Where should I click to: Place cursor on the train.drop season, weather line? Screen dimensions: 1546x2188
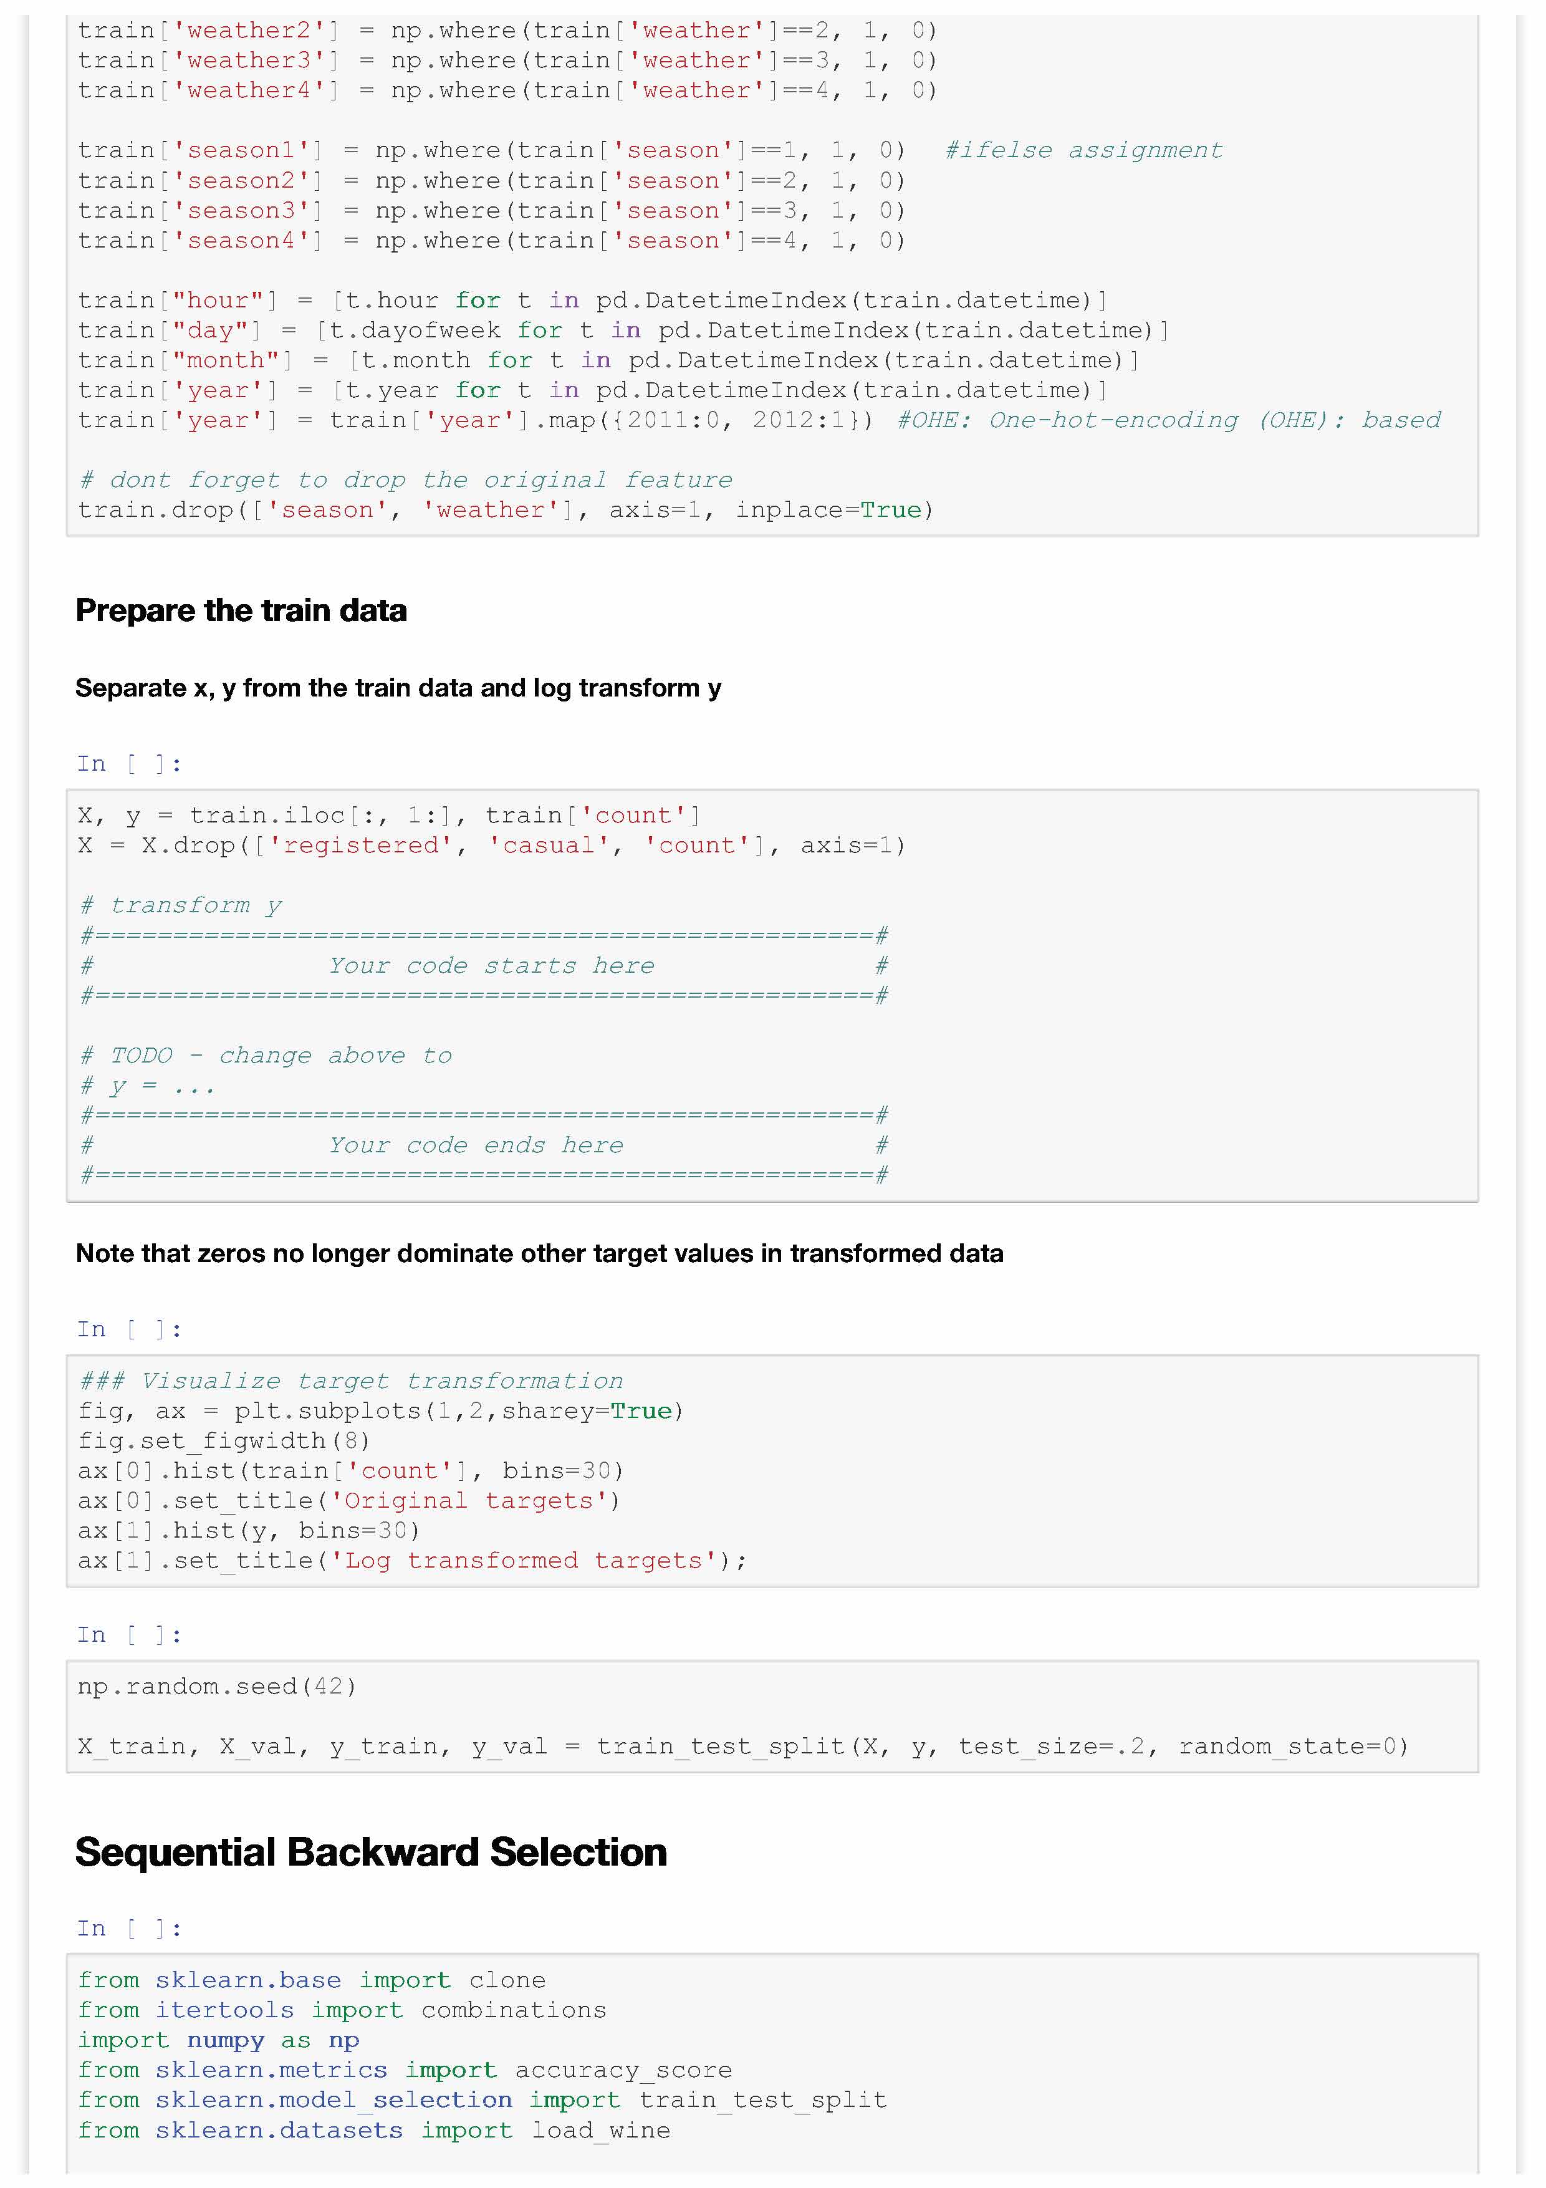(505, 511)
